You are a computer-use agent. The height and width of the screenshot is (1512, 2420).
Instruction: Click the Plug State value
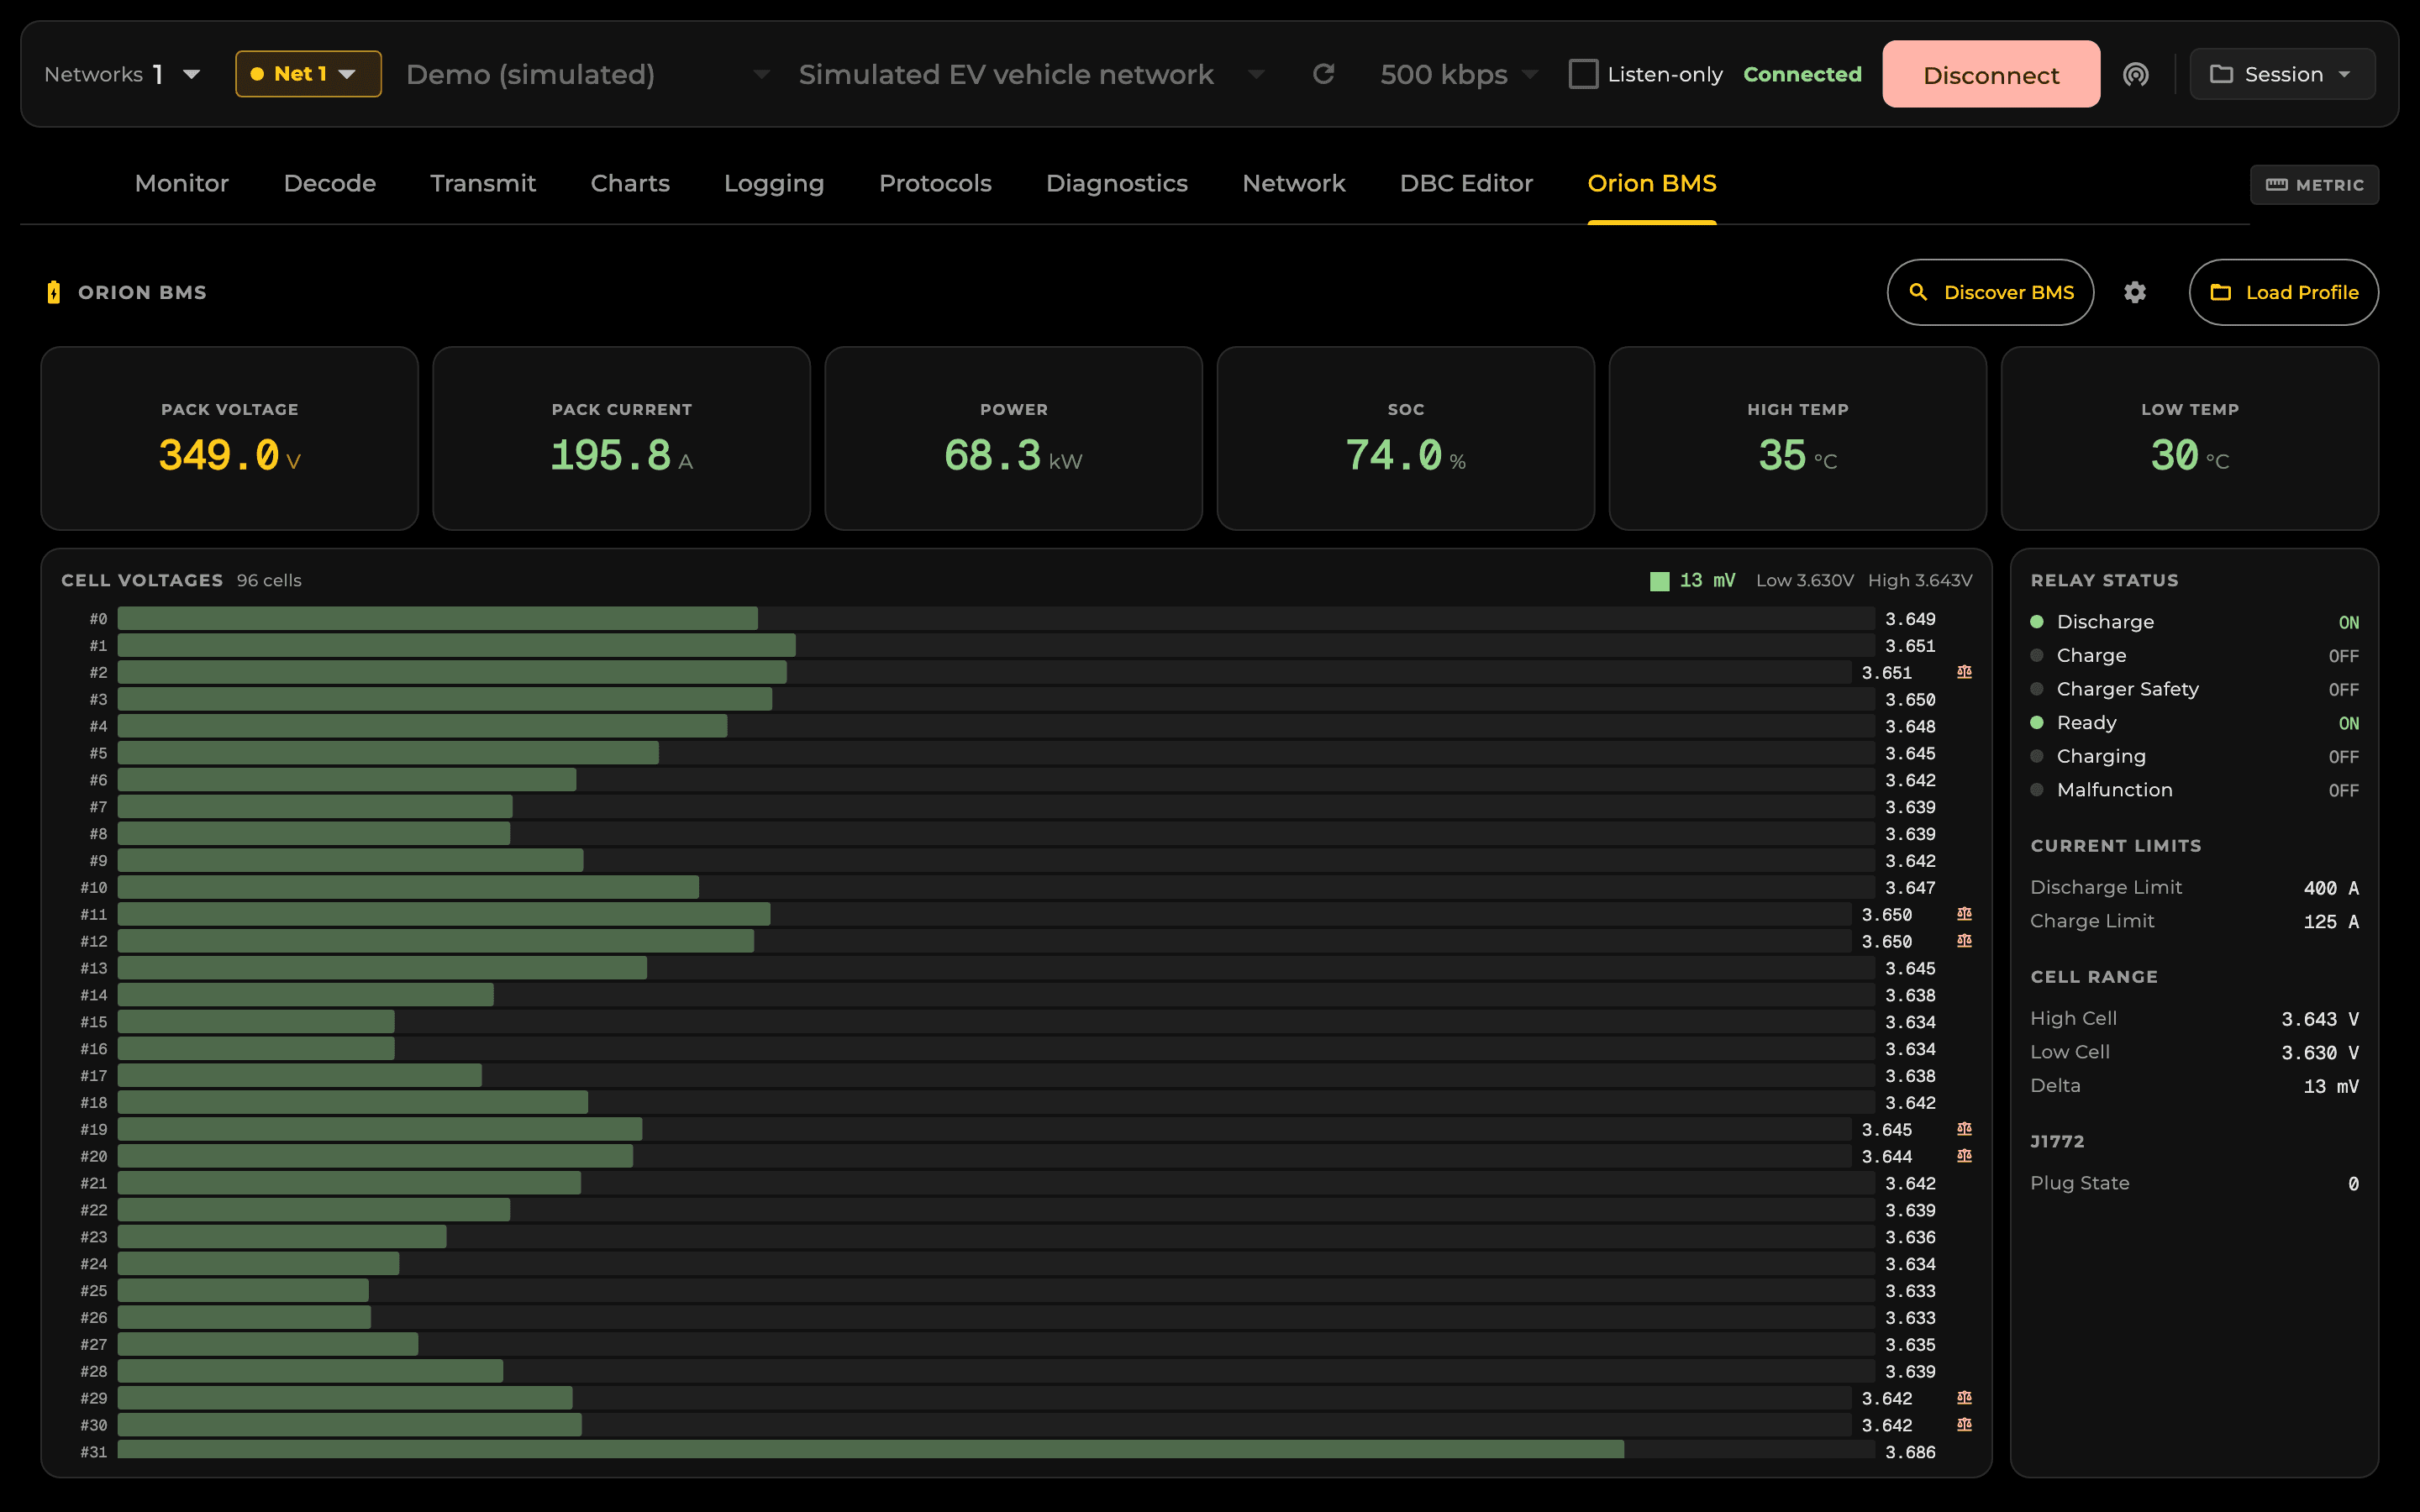point(2353,1183)
